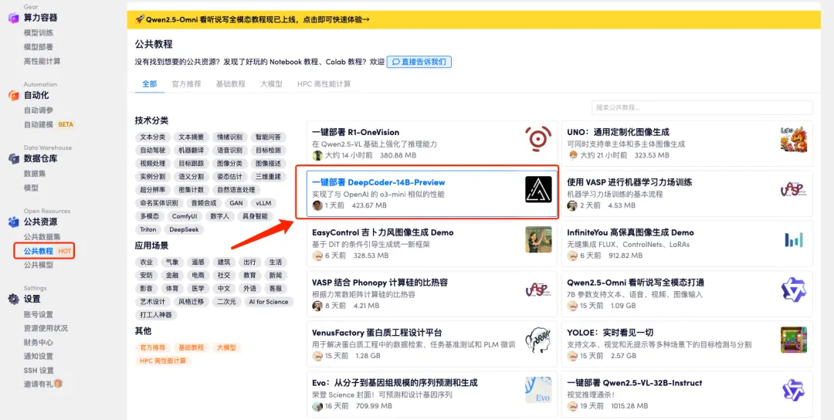
Task: Open 模型部署 in the sidebar
Action: [x=39, y=47]
